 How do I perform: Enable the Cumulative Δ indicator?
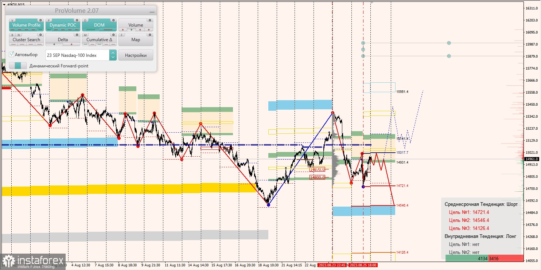[99, 39]
